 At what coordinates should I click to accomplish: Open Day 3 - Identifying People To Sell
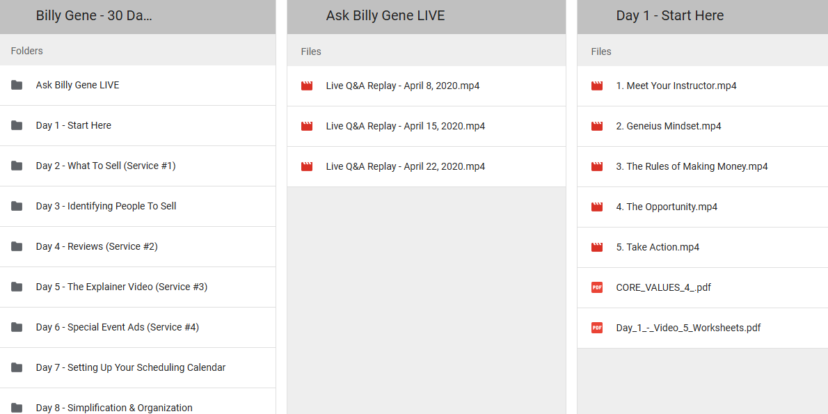click(106, 206)
